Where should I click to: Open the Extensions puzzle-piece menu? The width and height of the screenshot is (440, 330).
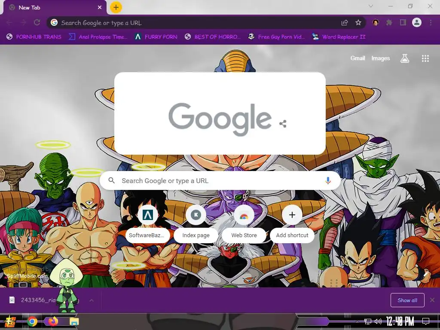pyautogui.click(x=389, y=22)
